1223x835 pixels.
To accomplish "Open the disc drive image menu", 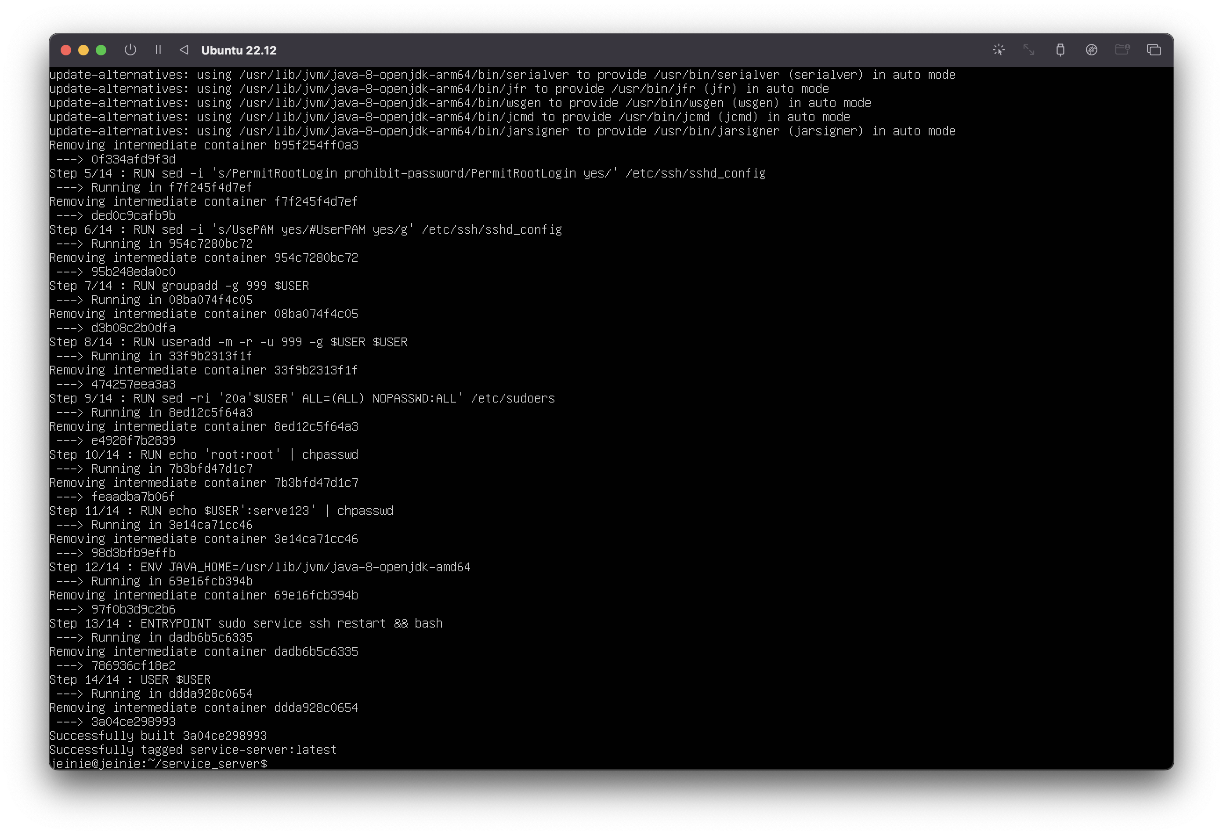I will tap(1092, 50).
